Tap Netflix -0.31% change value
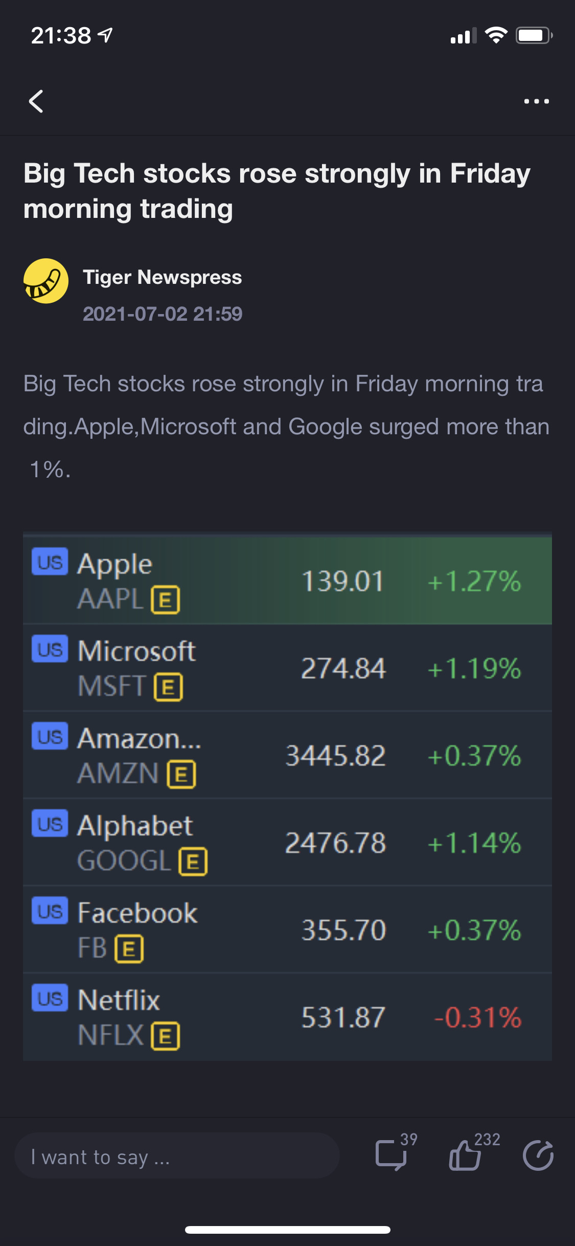 click(x=477, y=1017)
